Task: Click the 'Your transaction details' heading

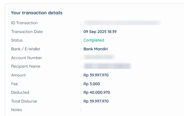Action: tap(37, 13)
